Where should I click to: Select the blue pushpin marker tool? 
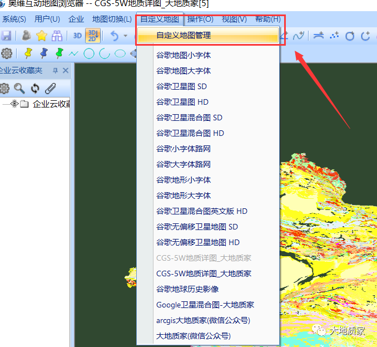pos(43,53)
